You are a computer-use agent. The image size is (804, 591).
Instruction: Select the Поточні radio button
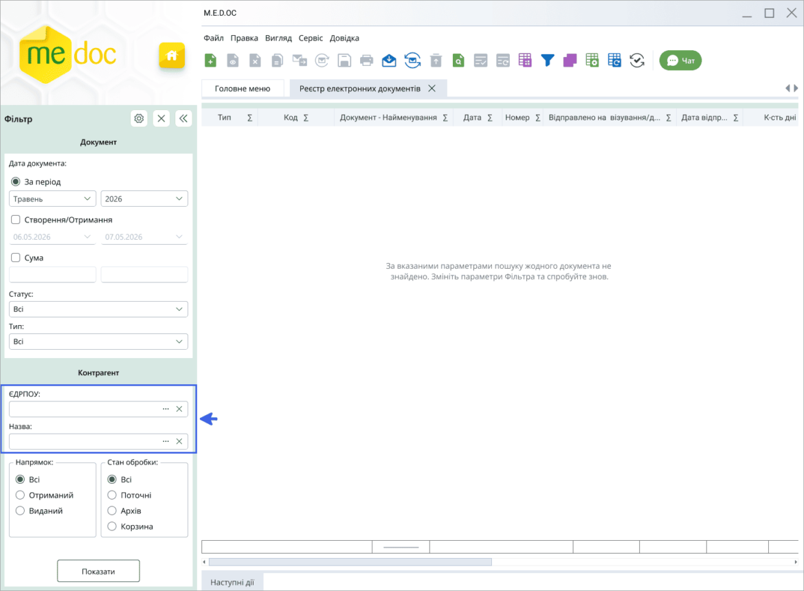click(112, 495)
